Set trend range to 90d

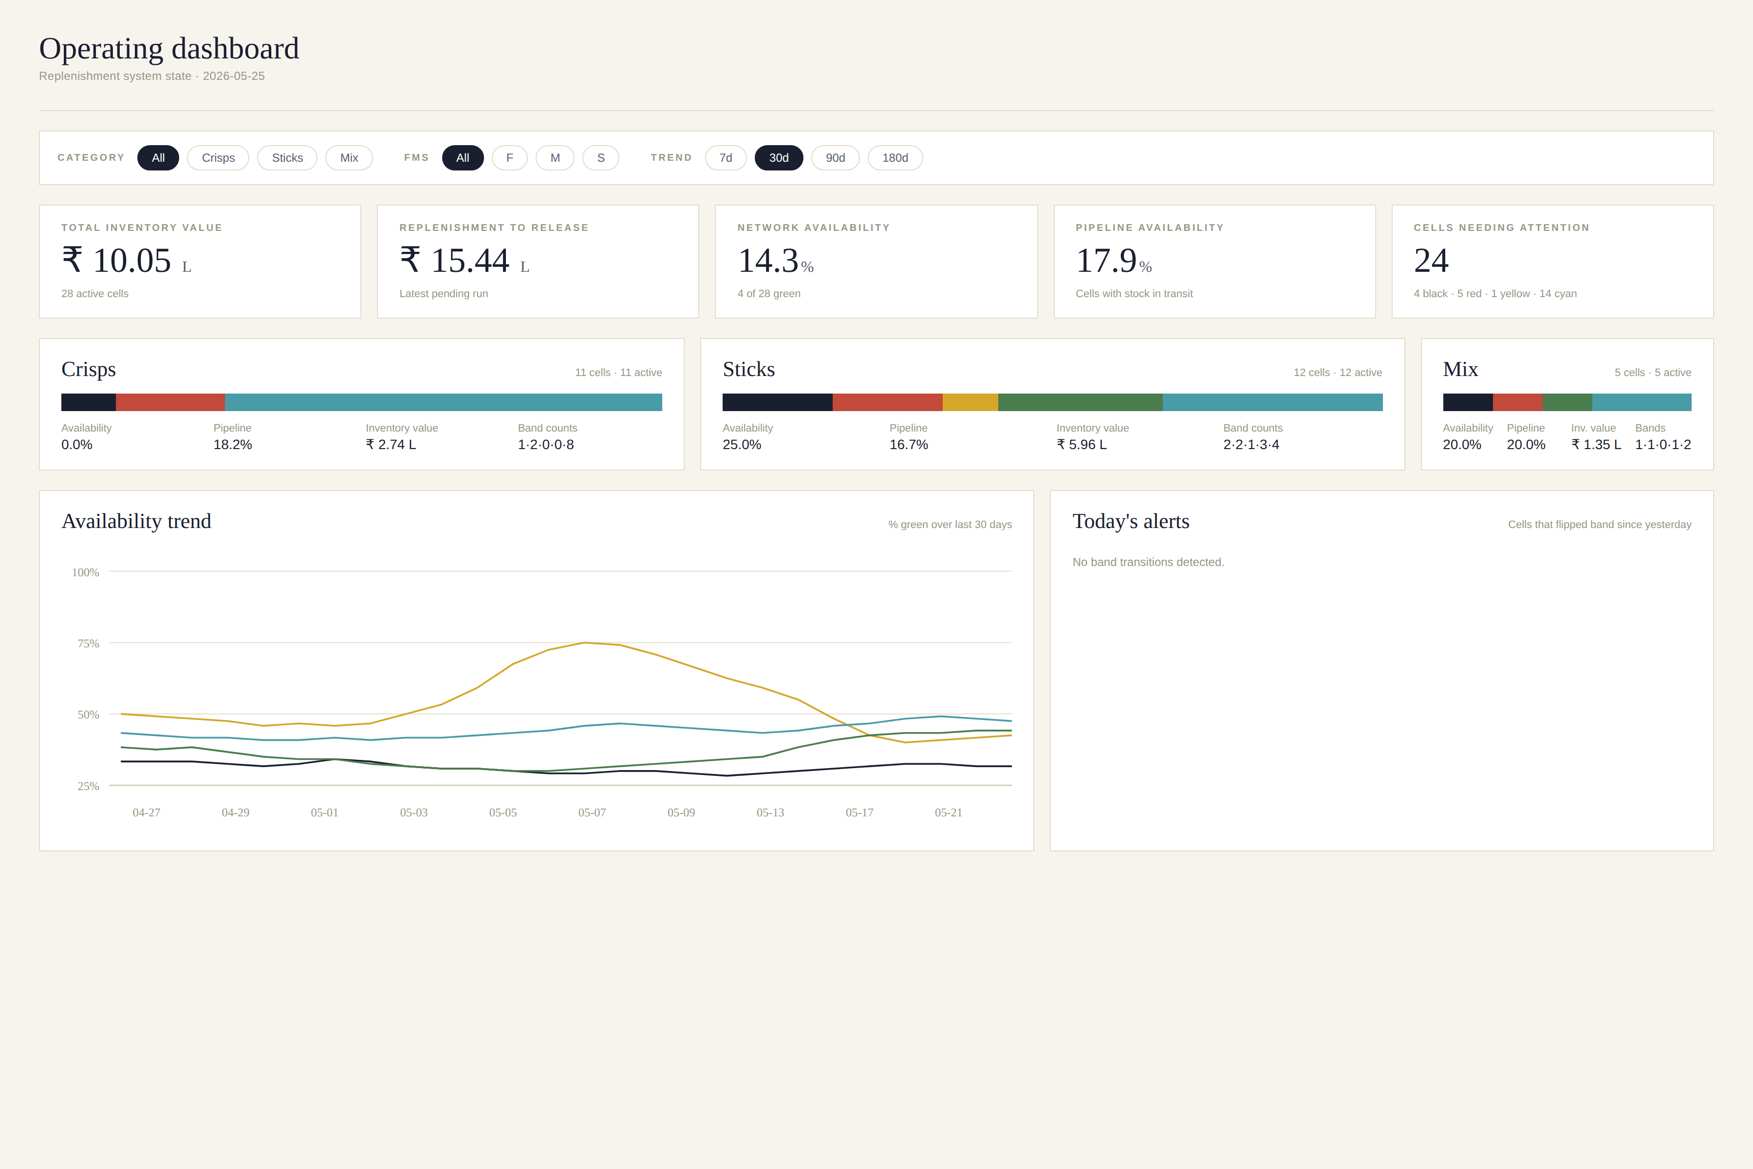pyautogui.click(x=836, y=158)
